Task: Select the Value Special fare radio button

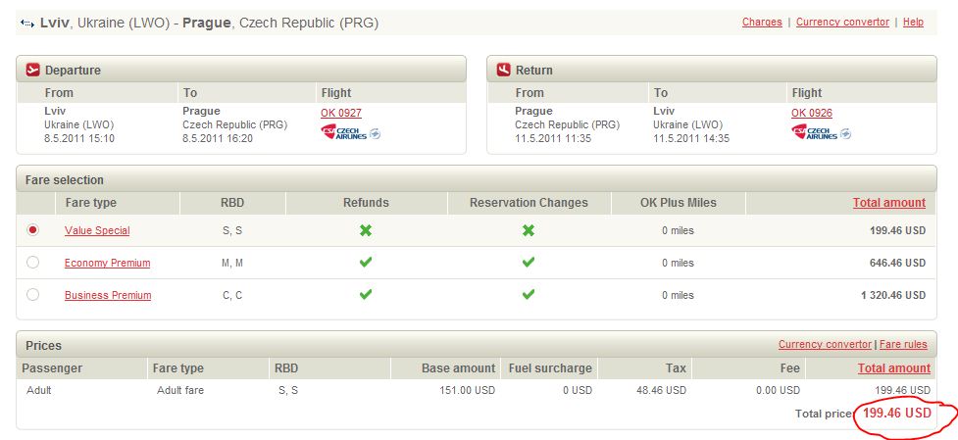Action: click(x=33, y=230)
